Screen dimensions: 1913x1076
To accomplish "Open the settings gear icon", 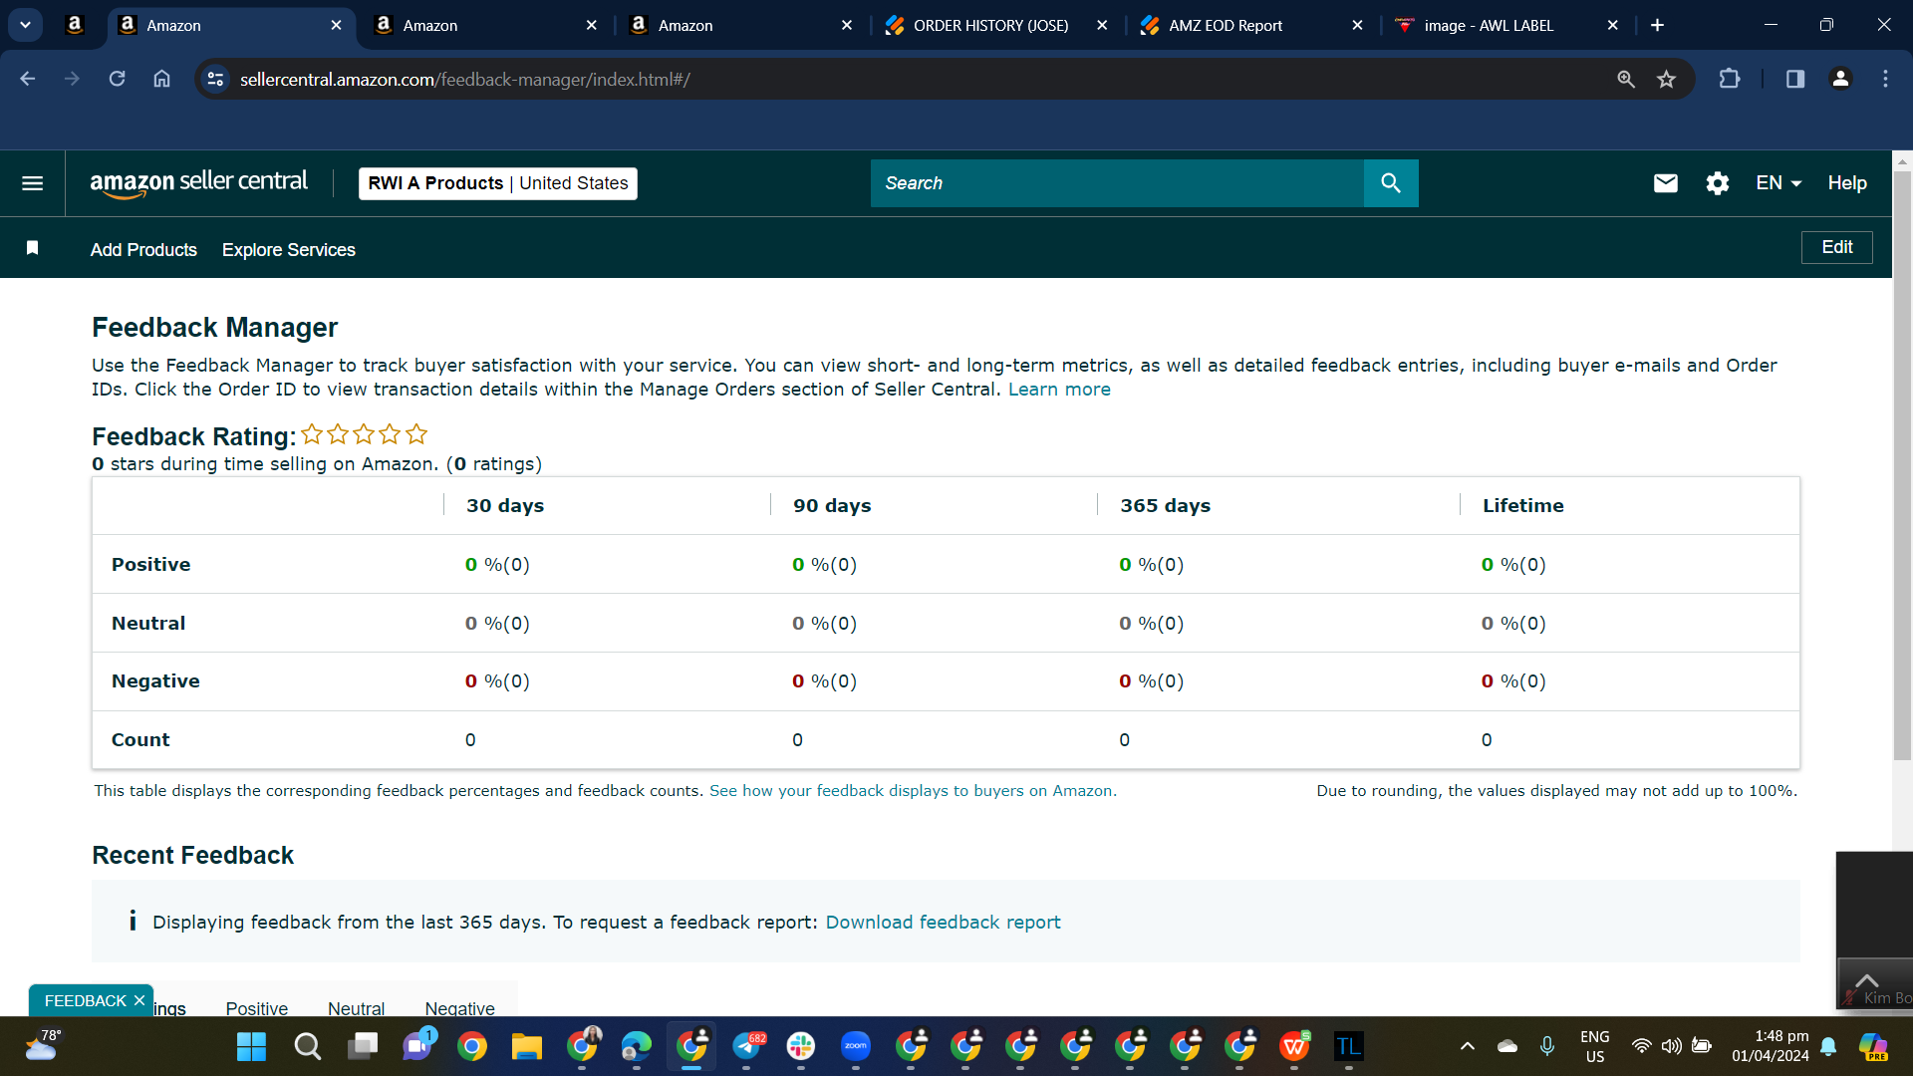I will tap(1718, 183).
